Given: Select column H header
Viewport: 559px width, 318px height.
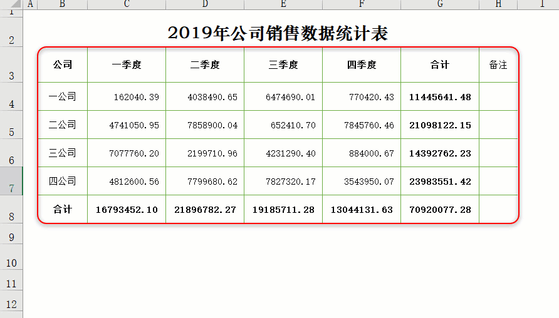Looking at the screenshot, I should [x=498, y=4].
